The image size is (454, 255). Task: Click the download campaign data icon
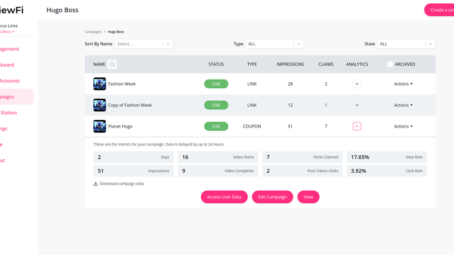(x=95, y=184)
